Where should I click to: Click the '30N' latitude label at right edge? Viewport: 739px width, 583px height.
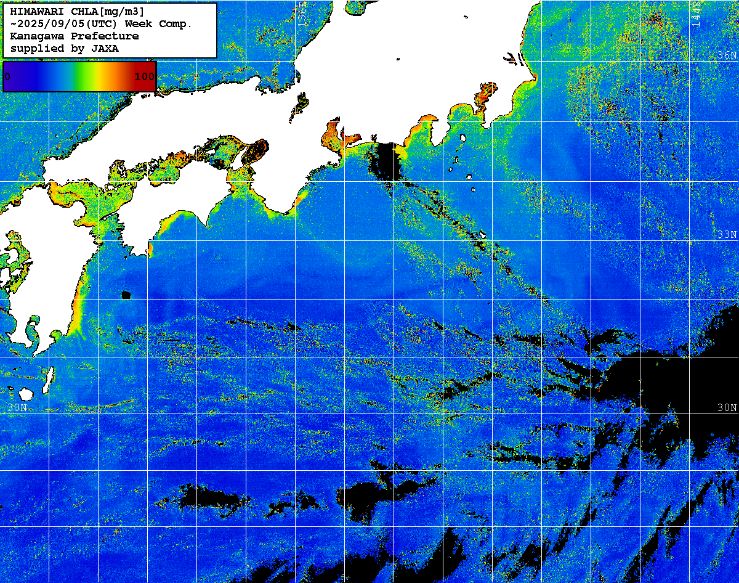[x=727, y=408]
